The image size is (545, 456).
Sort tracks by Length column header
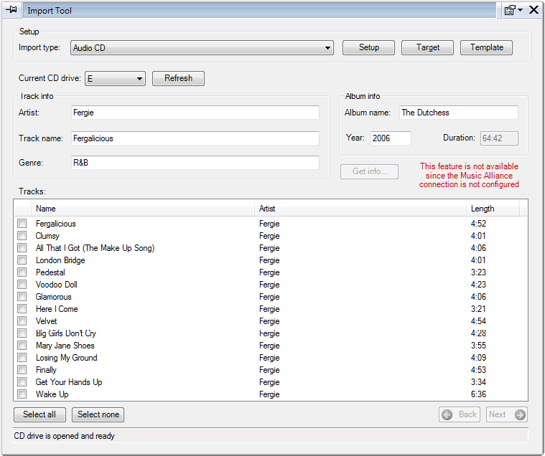(x=493, y=209)
